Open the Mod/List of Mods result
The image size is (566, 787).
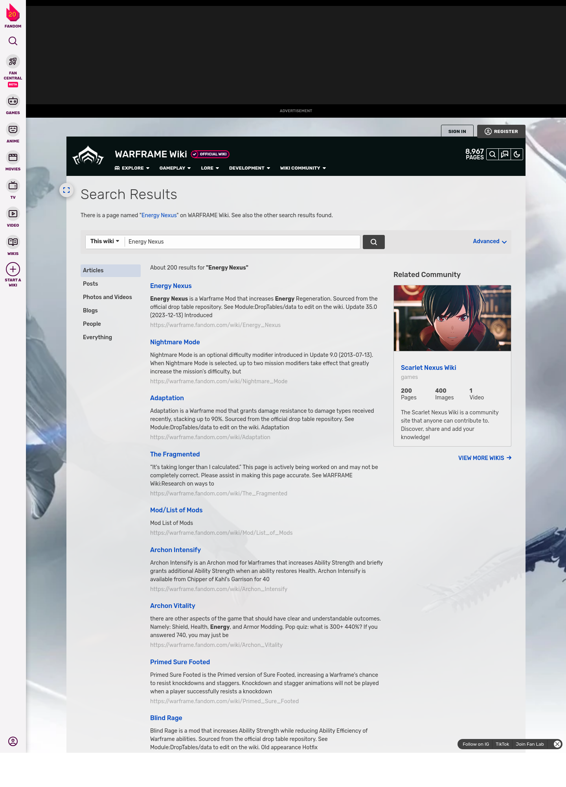point(176,510)
